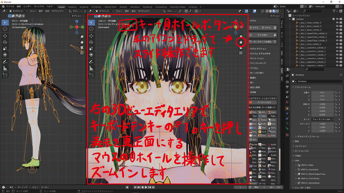Image resolution: width=344 pixels, height=193 pixels.
Task: Select the Transform tool in left viewport
Action: [5, 55]
